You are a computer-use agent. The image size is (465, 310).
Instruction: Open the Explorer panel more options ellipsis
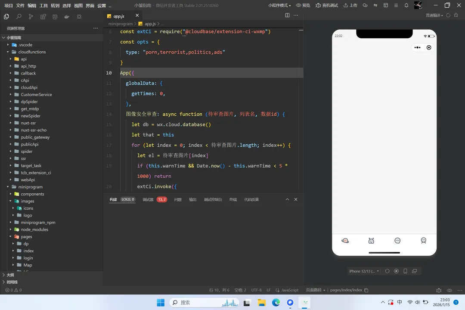tap(96, 28)
